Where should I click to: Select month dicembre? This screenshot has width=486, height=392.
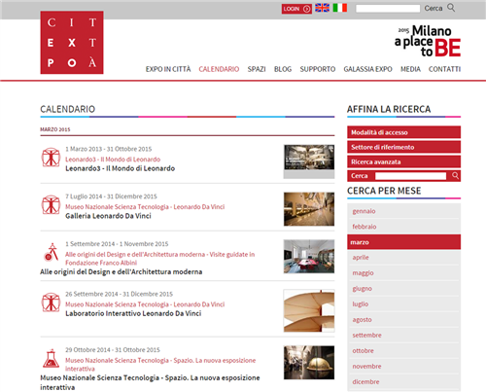tap(403, 382)
